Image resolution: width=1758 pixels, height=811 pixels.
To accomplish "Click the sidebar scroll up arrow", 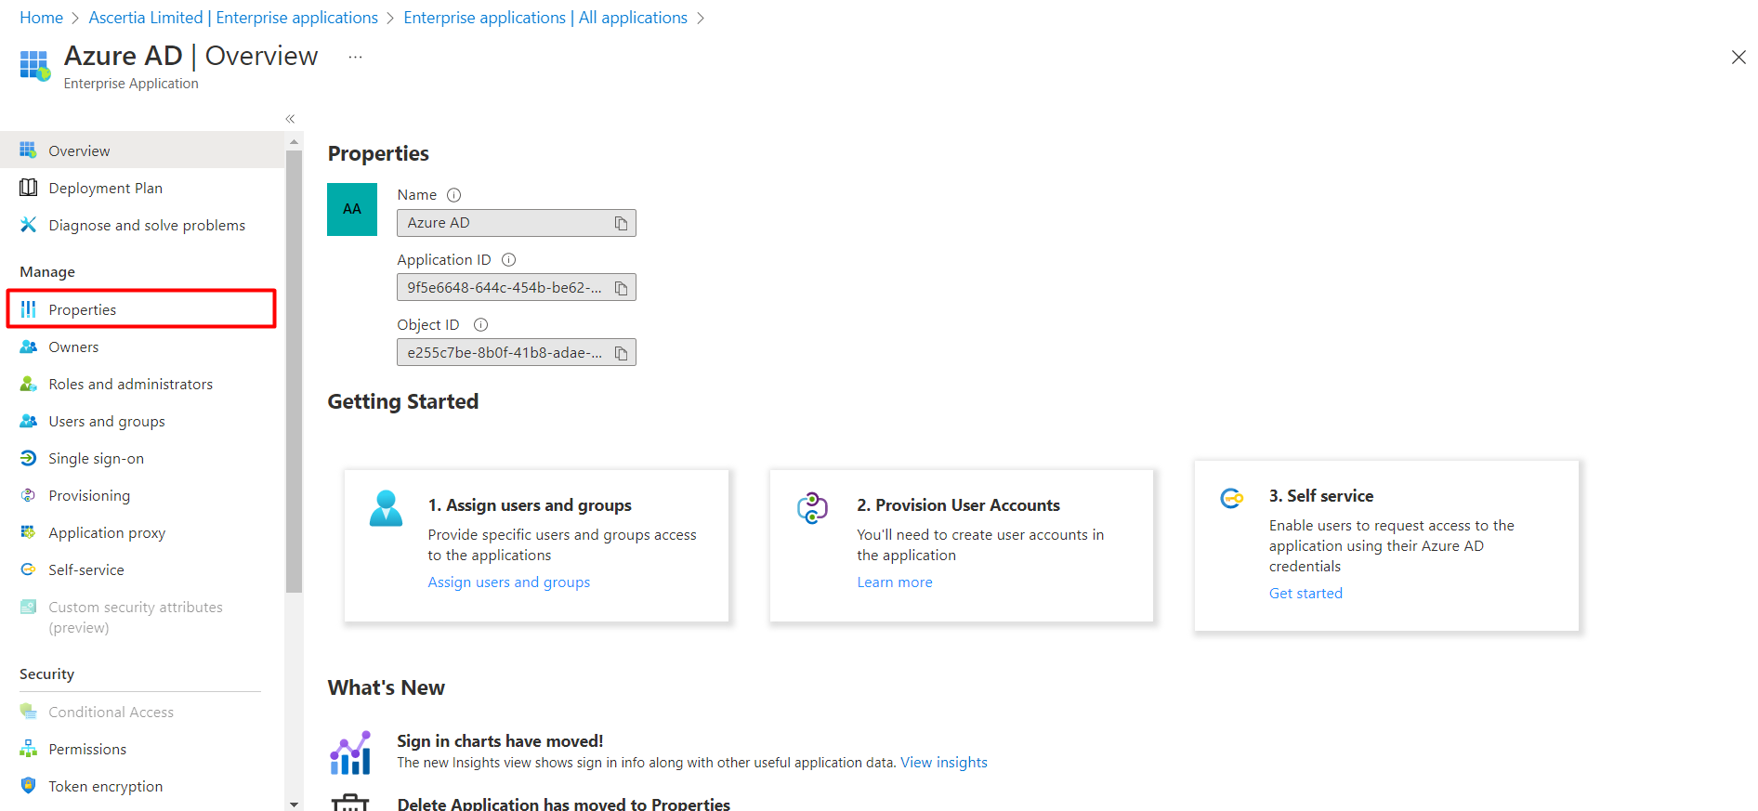I will [295, 142].
